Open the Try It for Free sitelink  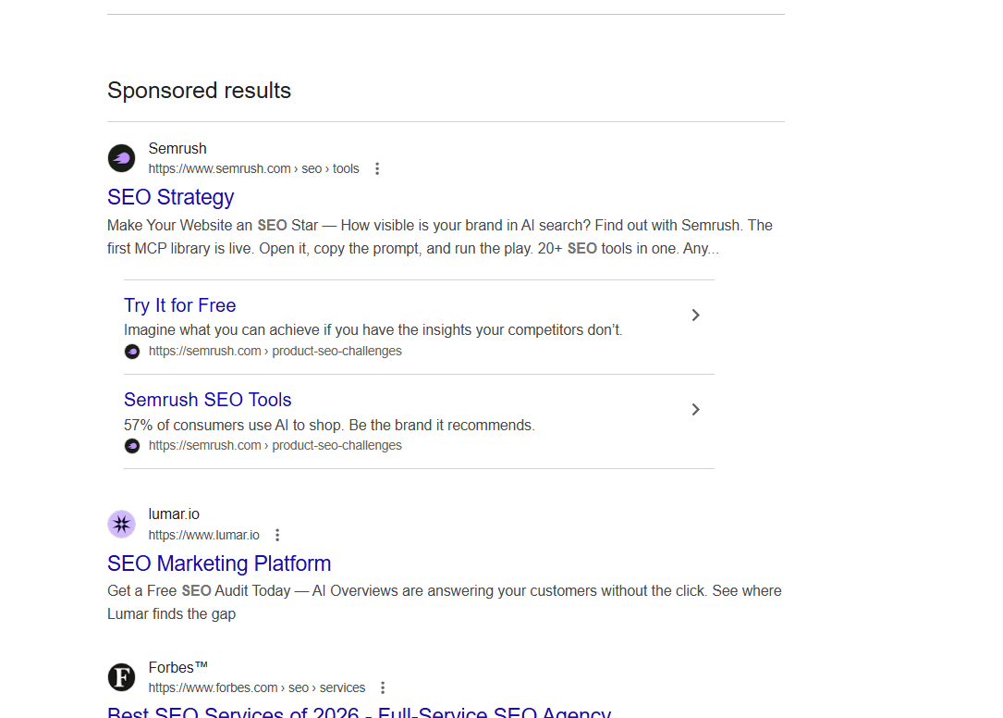click(179, 305)
